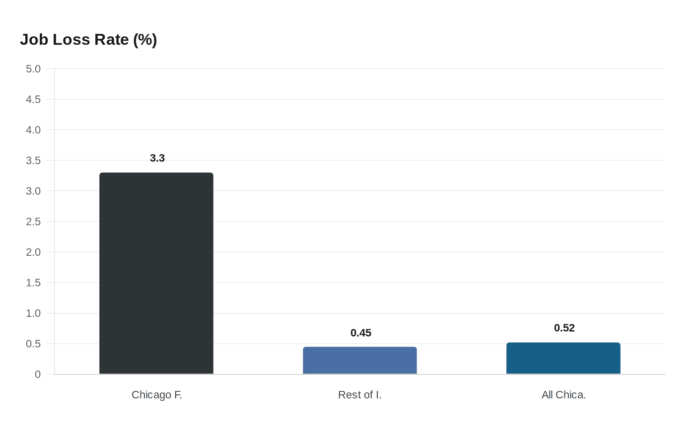Click the All Chica. axis label
The height and width of the screenshot is (437, 695).
[564, 395]
